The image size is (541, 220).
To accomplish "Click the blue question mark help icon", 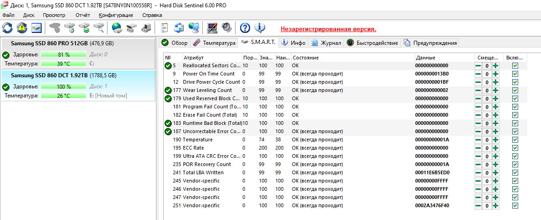I will tap(245, 27).
